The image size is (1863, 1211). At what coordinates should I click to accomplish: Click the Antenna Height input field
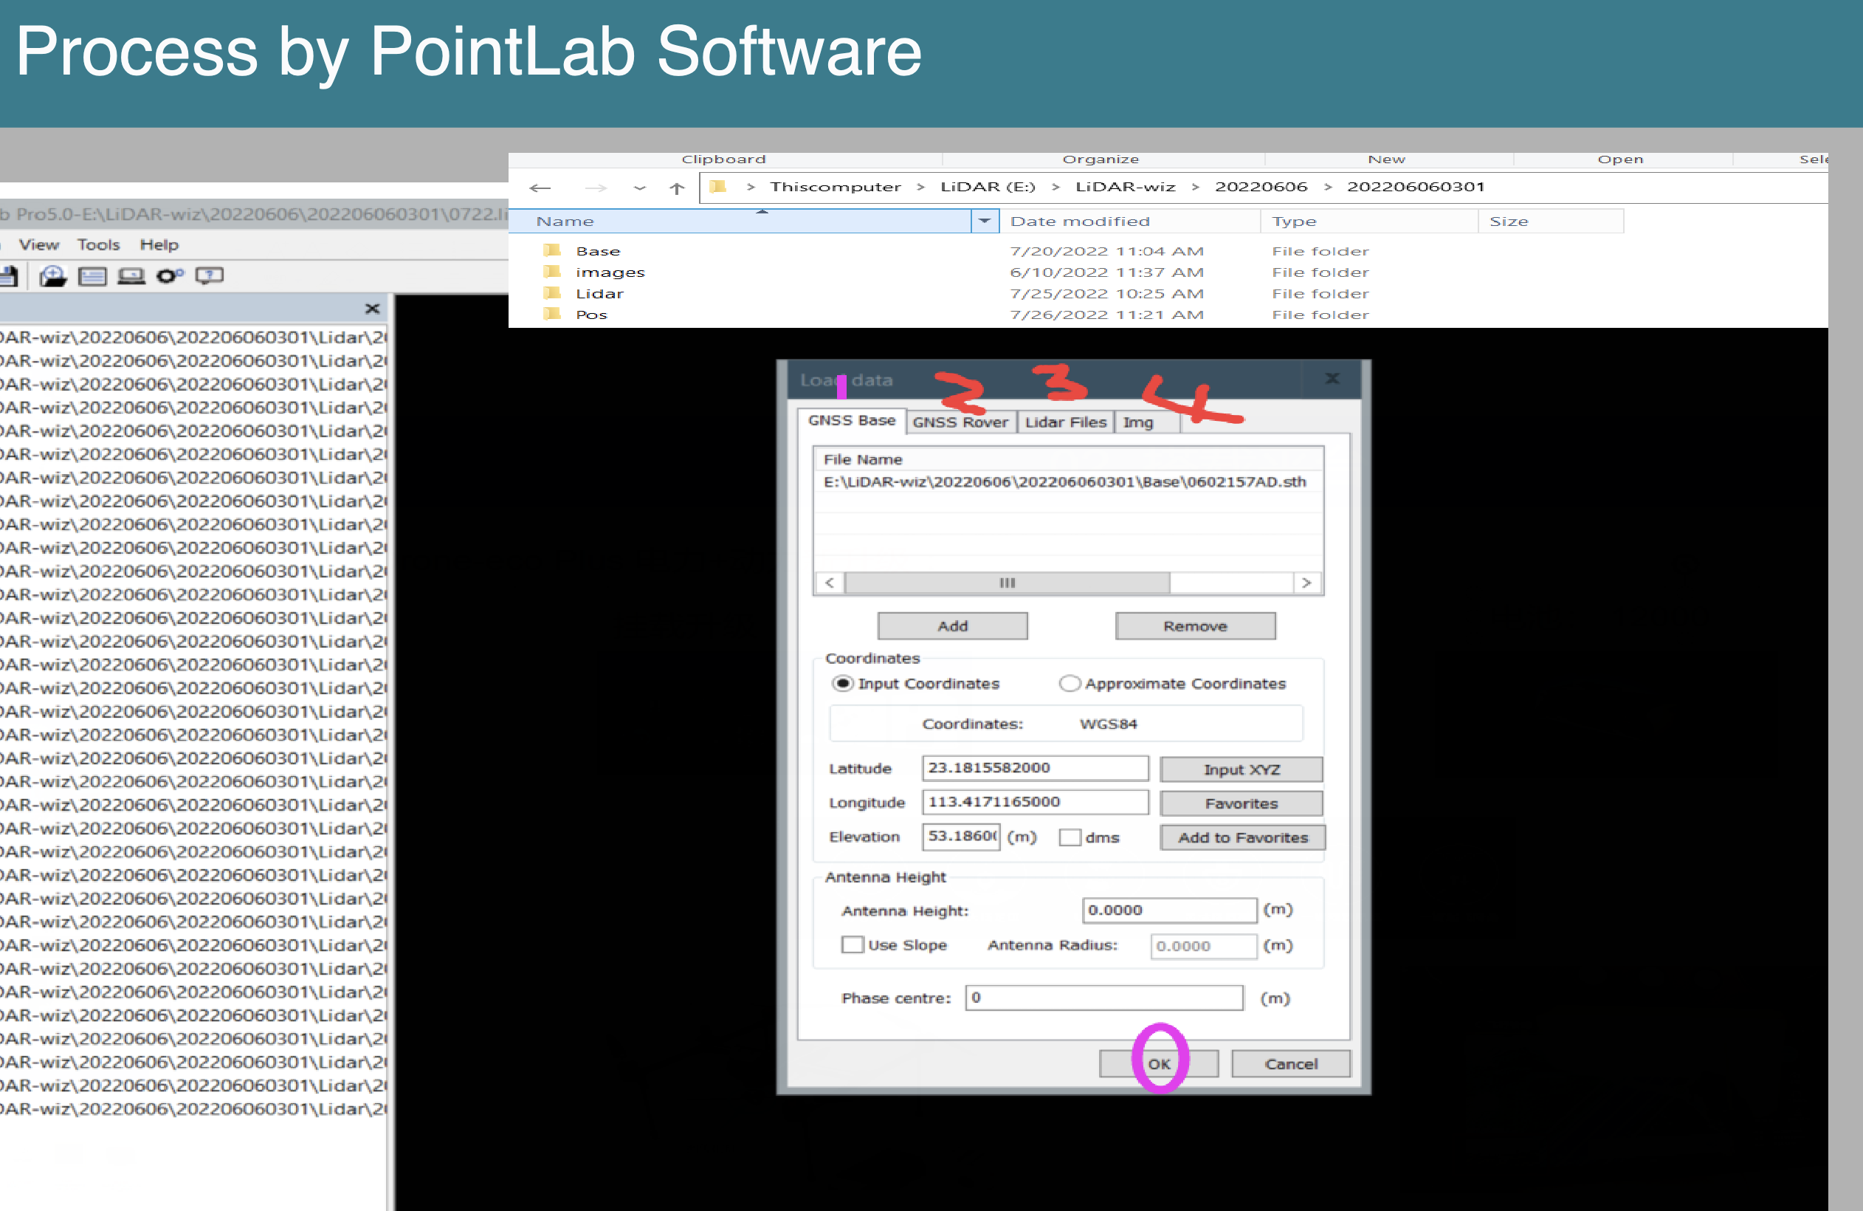1169,910
